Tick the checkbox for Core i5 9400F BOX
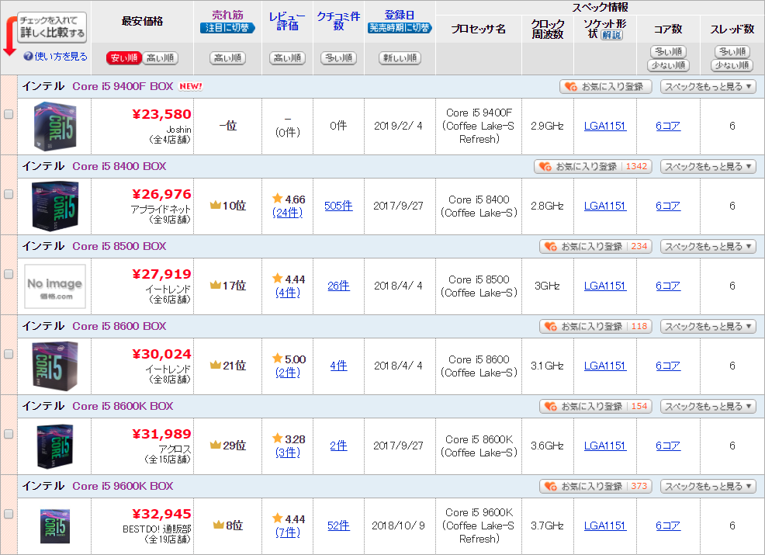Screen dimensions: 765x555 [9, 114]
